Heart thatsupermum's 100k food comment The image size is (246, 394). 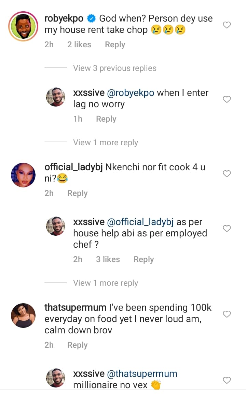click(227, 314)
